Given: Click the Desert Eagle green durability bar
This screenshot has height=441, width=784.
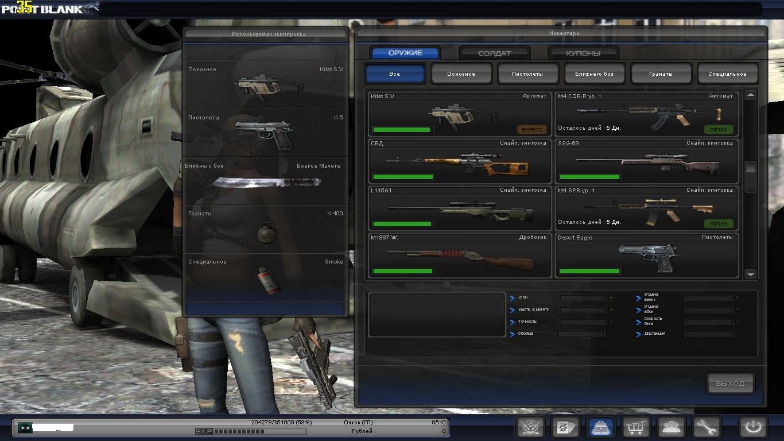Looking at the screenshot, I should (x=589, y=271).
